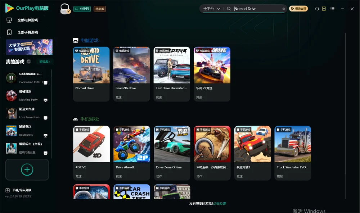Click the refresh icon beside 我的游戏
This screenshot has width=360, height=213.
pos(29,62)
